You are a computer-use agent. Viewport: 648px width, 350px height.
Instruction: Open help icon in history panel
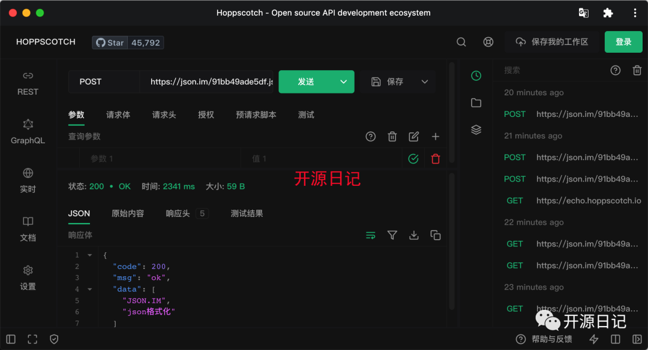click(616, 70)
